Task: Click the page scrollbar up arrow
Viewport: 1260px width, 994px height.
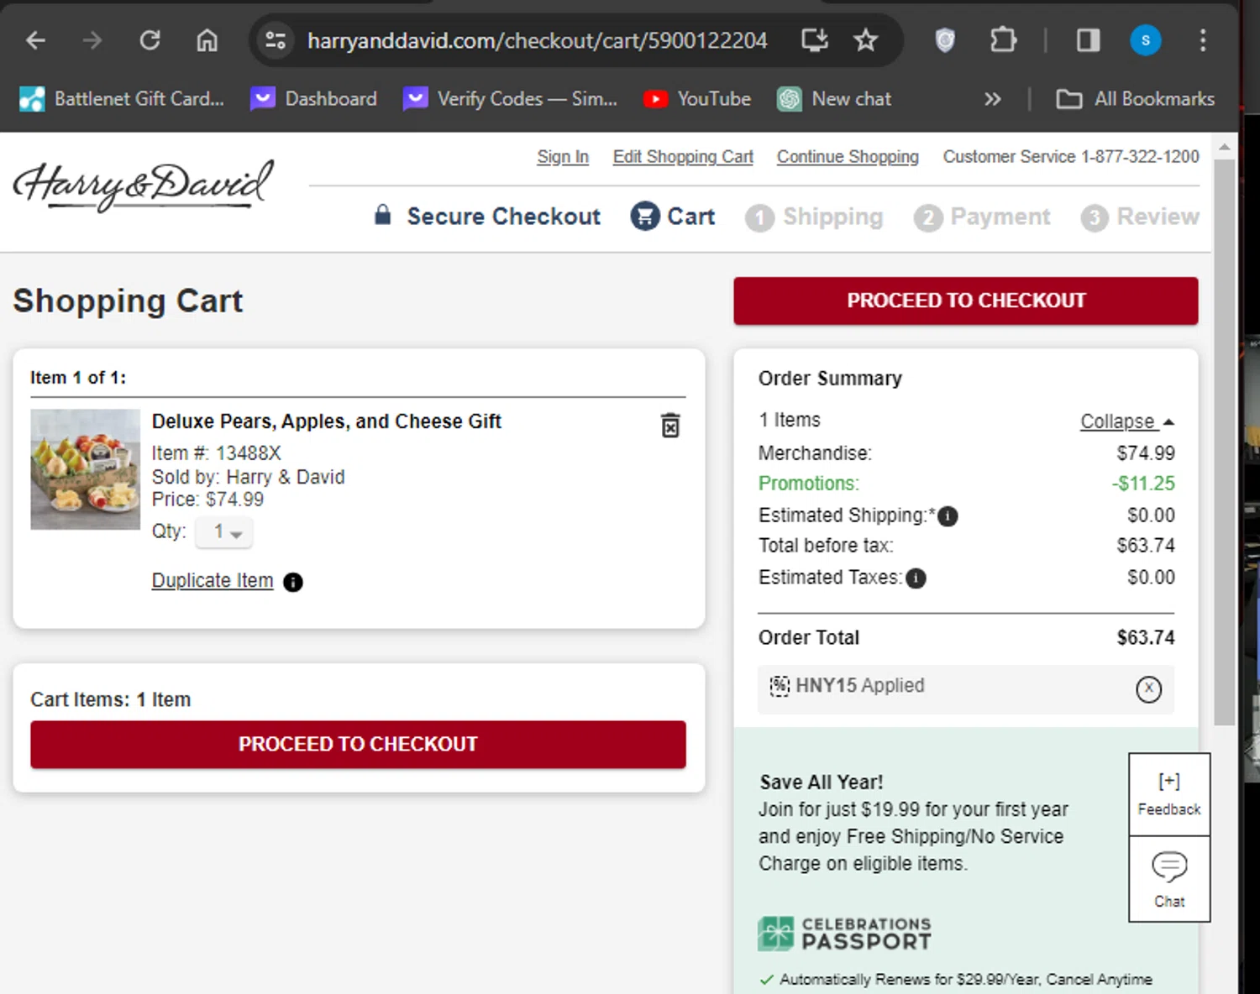Action: pos(1225,147)
